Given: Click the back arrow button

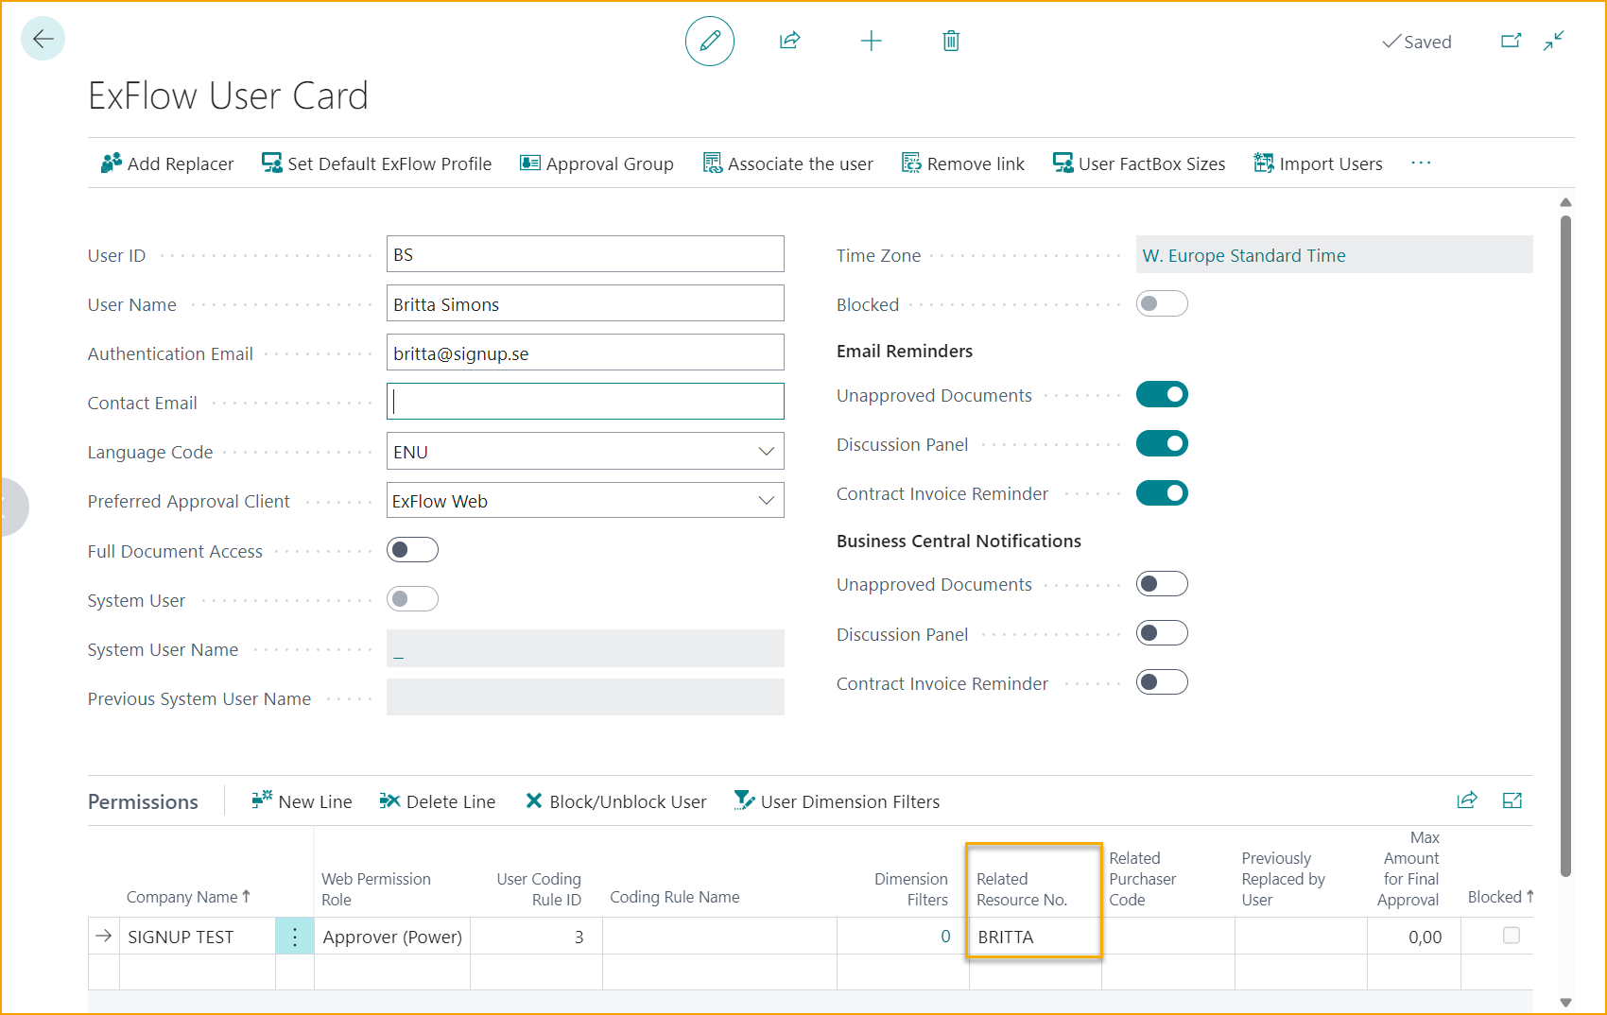Looking at the screenshot, I should 43,39.
